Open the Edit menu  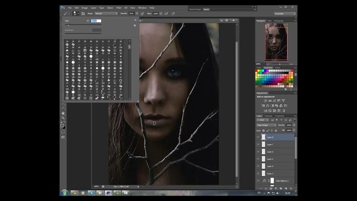pos(76,8)
